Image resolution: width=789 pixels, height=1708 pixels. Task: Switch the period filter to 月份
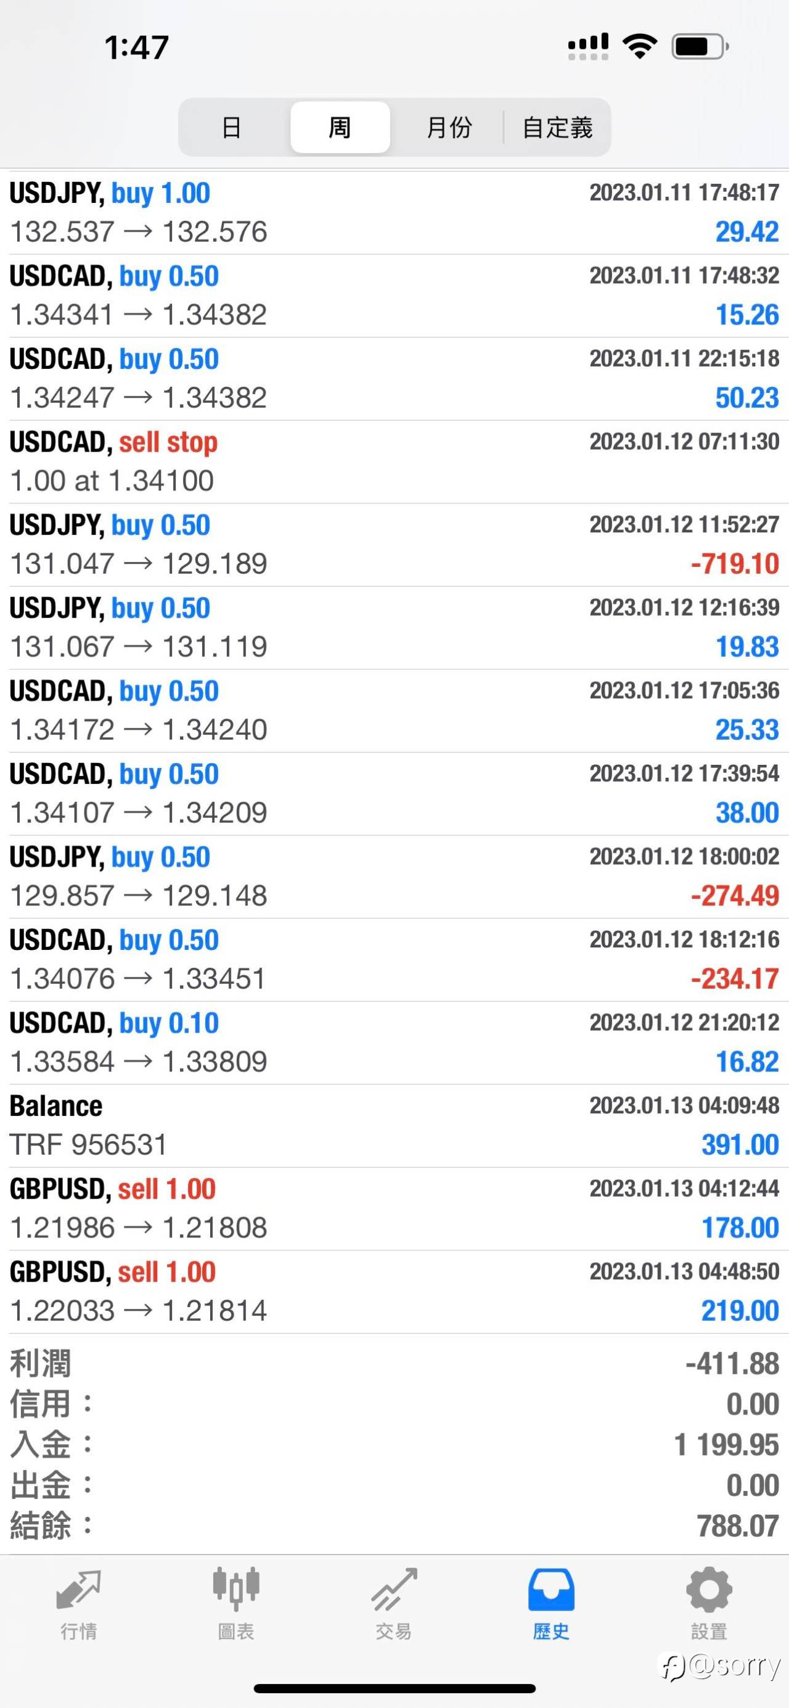[449, 127]
